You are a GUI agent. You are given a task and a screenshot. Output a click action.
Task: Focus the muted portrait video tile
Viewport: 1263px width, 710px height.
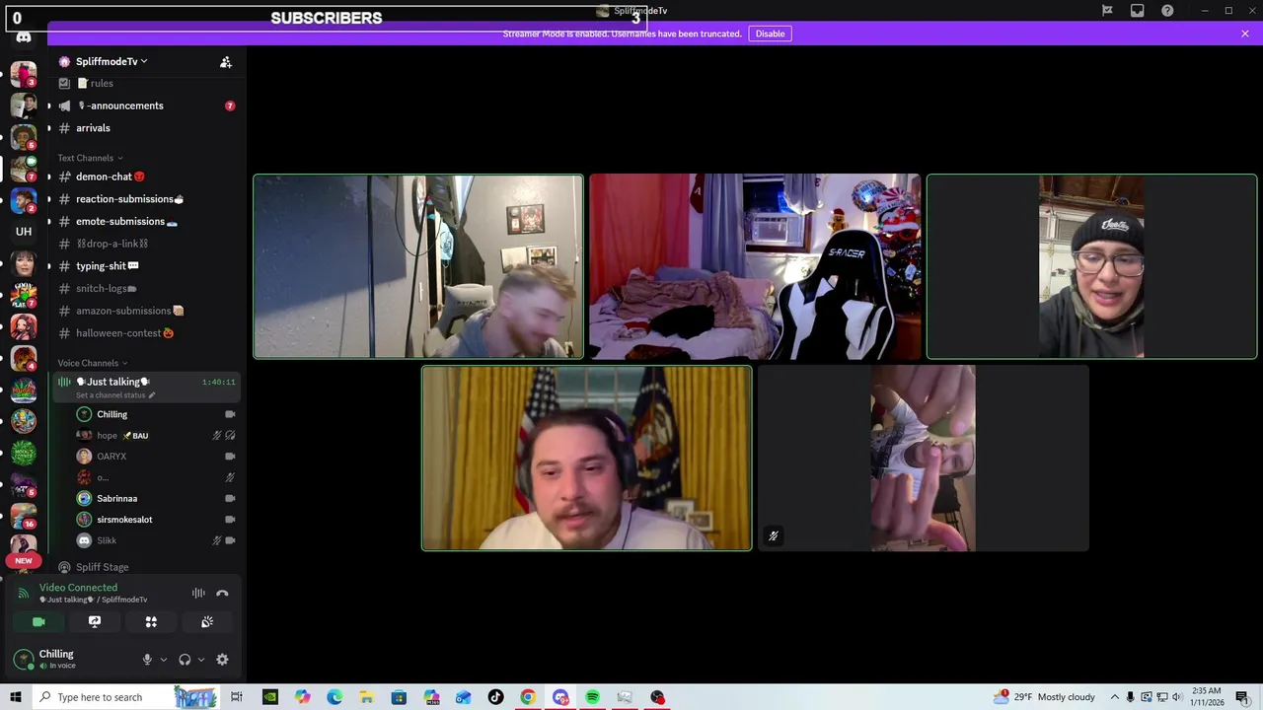click(x=924, y=459)
